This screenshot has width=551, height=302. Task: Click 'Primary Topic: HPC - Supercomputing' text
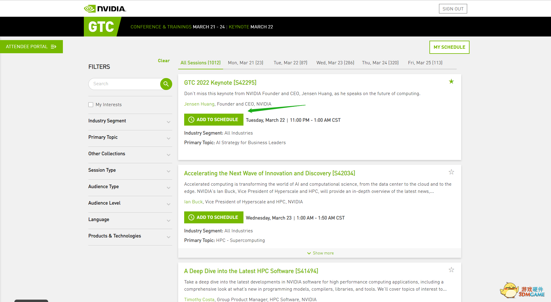224,240
